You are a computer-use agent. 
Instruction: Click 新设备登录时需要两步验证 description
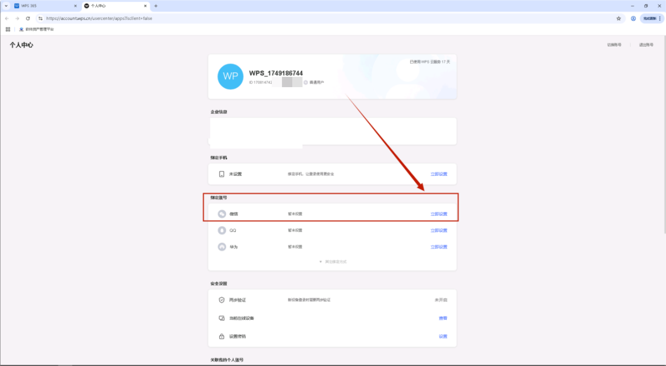pyautogui.click(x=309, y=300)
